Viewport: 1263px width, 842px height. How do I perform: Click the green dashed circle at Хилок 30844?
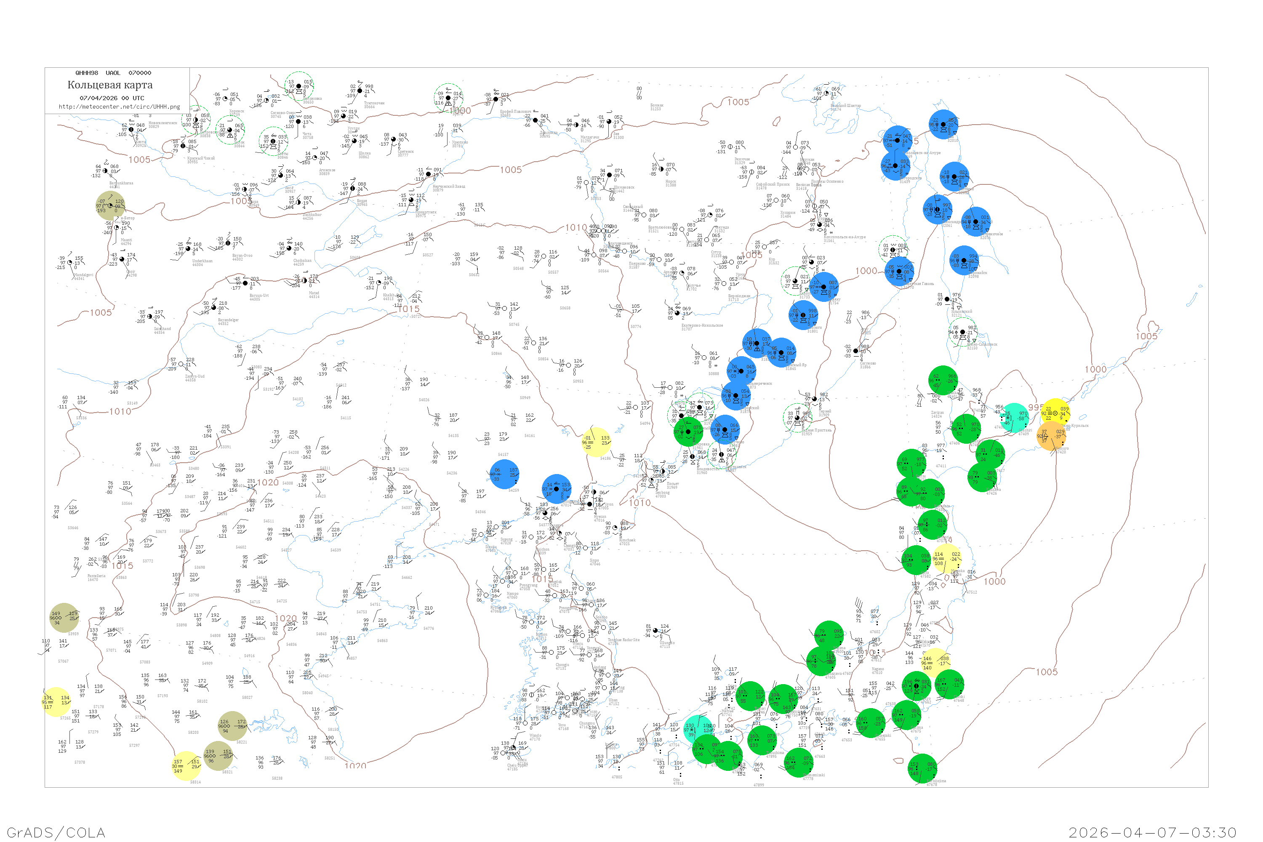230,131
